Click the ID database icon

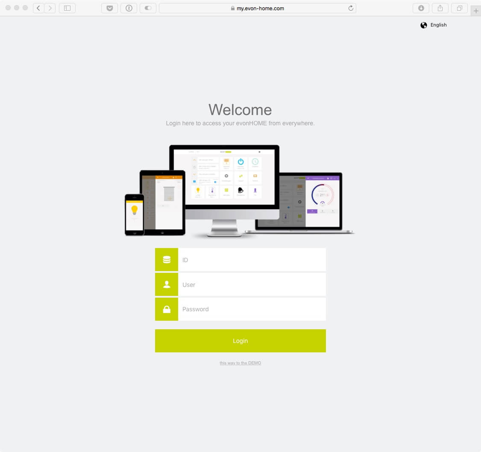166,259
